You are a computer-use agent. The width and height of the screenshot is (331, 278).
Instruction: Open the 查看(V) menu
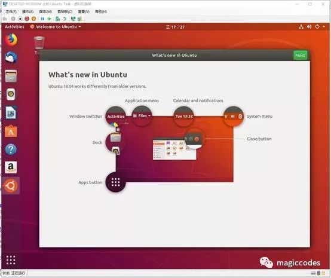pyautogui.click(x=84, y=11)
